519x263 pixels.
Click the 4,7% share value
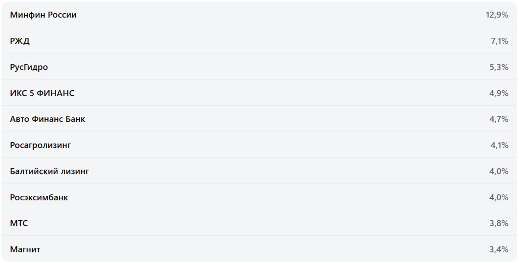(499, 119)
